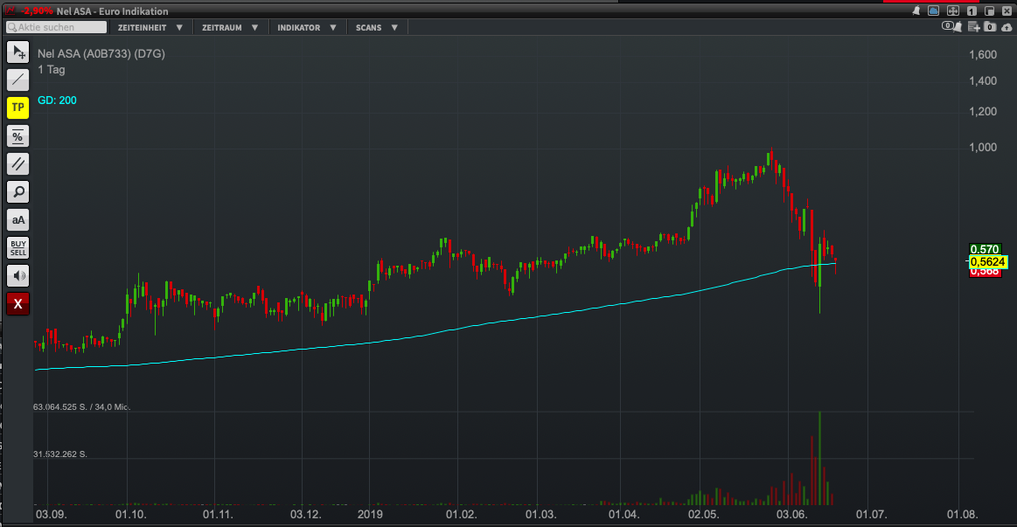
Task: Open the BUY SELL order panel
Action: point(18,248)
